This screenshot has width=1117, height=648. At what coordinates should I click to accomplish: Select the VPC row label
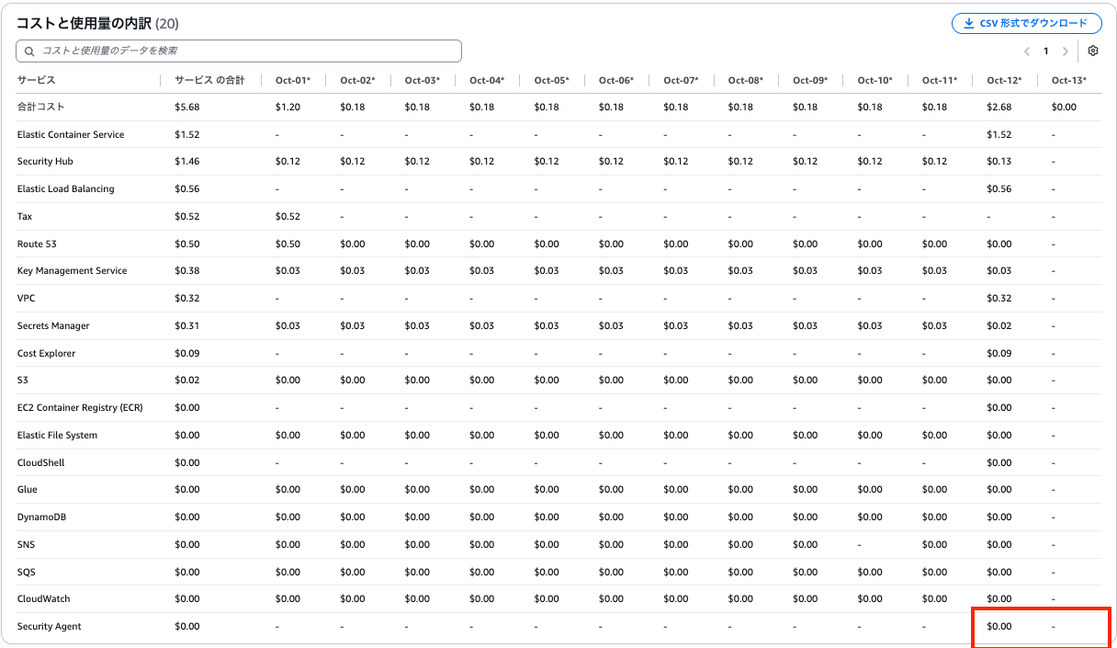click(x=27, y=298)
